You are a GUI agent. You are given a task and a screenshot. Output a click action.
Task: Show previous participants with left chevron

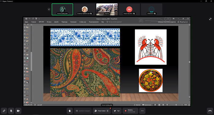[49, 9]
